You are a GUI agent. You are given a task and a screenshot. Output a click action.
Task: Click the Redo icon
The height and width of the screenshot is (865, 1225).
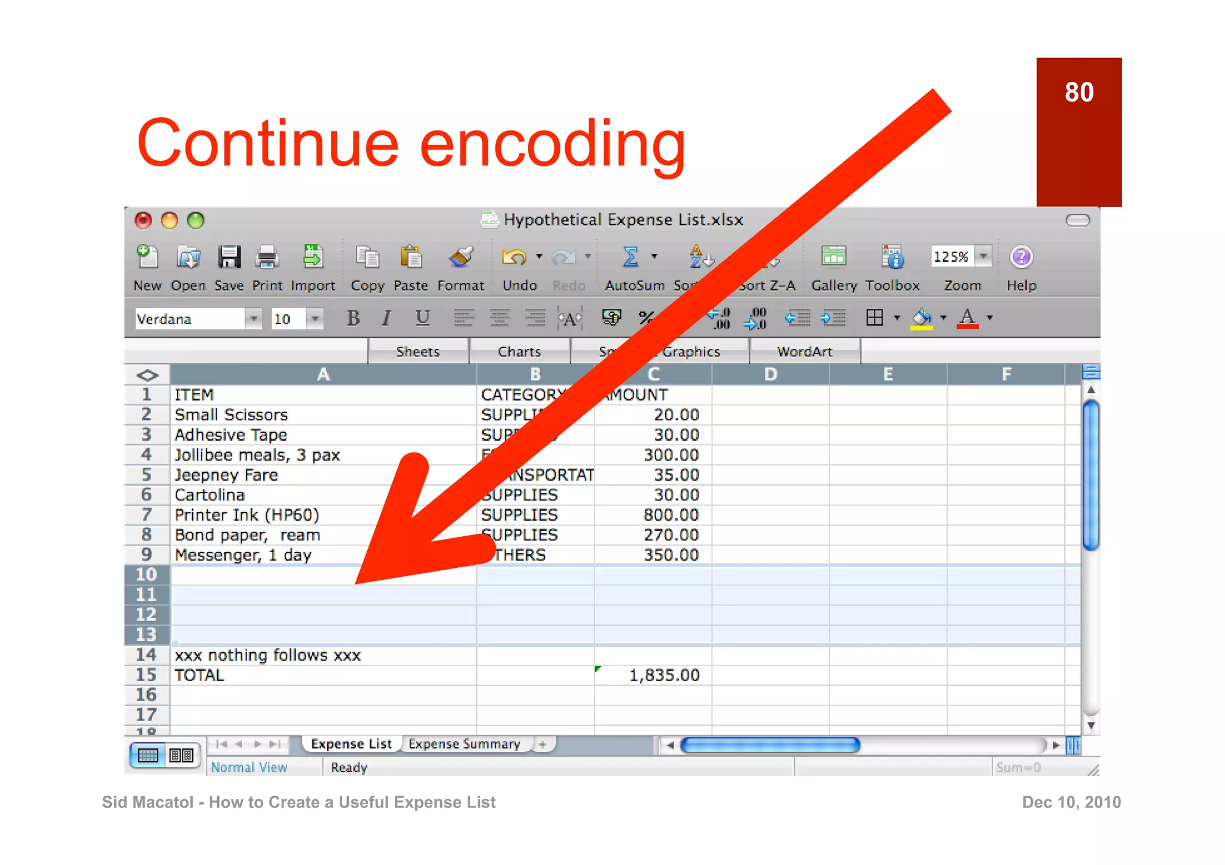click(x=564, y=257)
